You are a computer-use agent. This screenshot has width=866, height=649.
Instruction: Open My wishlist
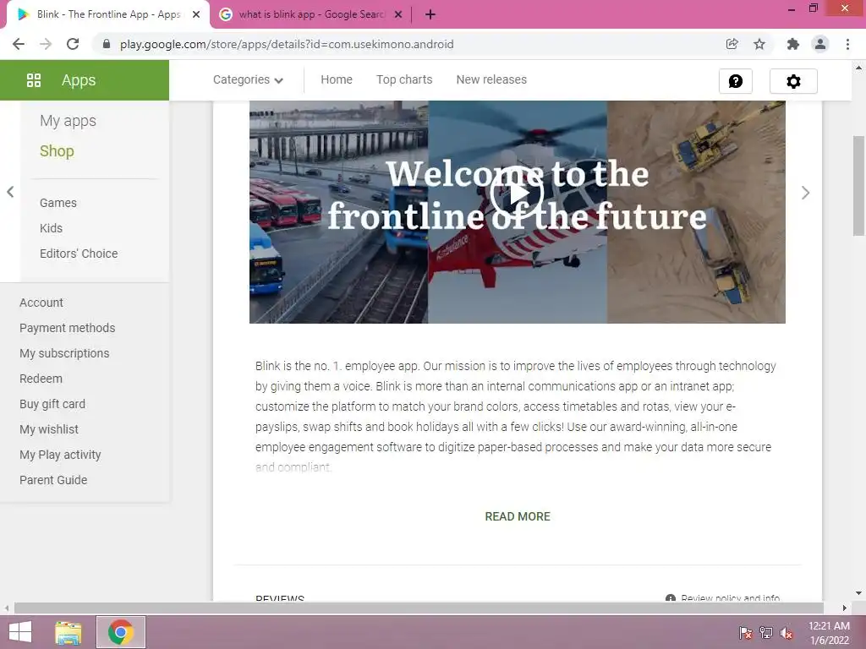point(48,429)
